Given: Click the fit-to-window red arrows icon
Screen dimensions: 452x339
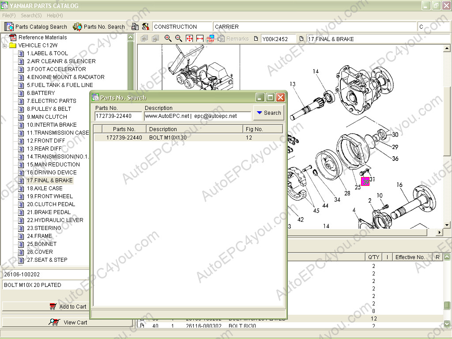Looking at the screenshot, I should (x=189, y=38).
